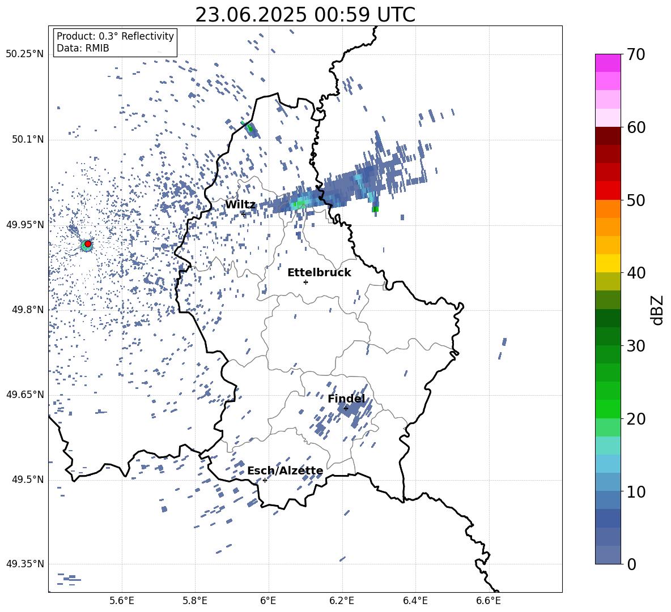Click the 49.8°N latitude label
671x612 pixels.
pyautogui.click(x=27, y=310)
